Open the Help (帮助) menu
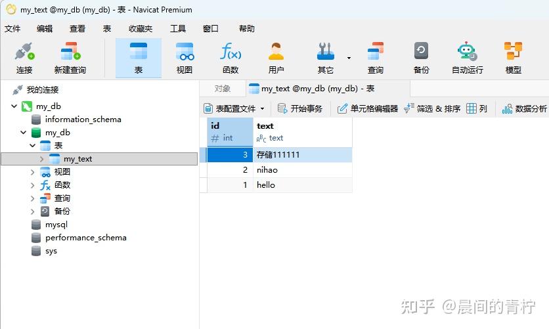549x329 pixels. pyautogui.click(x=246, y=29)
